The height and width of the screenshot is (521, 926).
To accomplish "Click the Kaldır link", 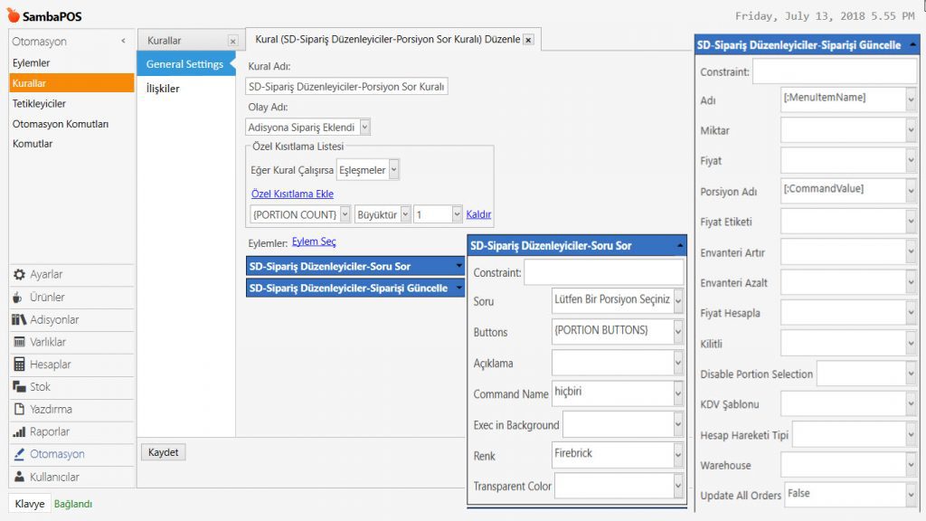I will [x=478, y=214].
